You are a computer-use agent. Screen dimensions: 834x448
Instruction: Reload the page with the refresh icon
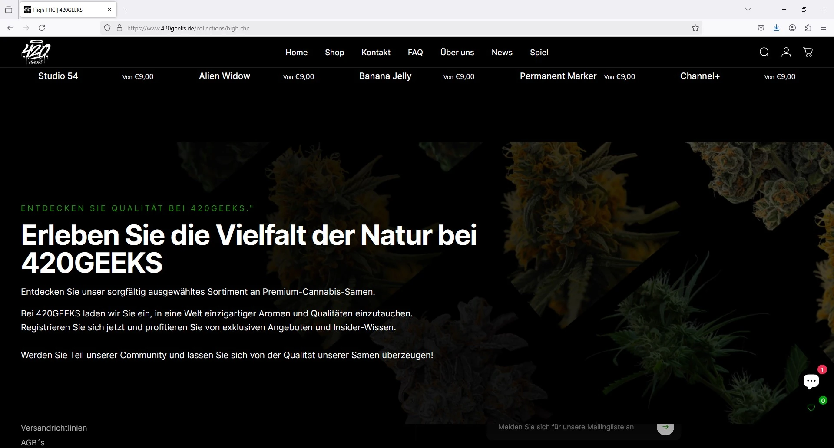coord(42,28)
